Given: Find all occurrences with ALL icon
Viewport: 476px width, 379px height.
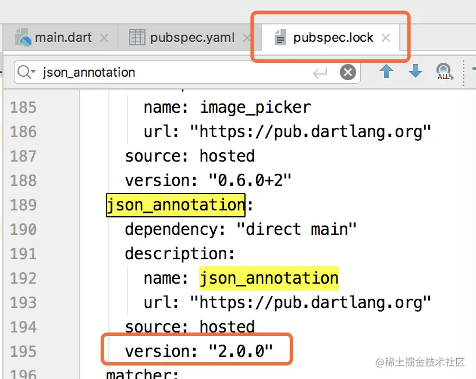Looking at the screenshot, I should click(x=445, y=72).
